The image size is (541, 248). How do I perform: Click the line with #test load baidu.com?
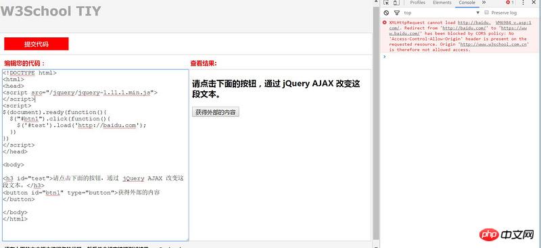pos(81,125)
